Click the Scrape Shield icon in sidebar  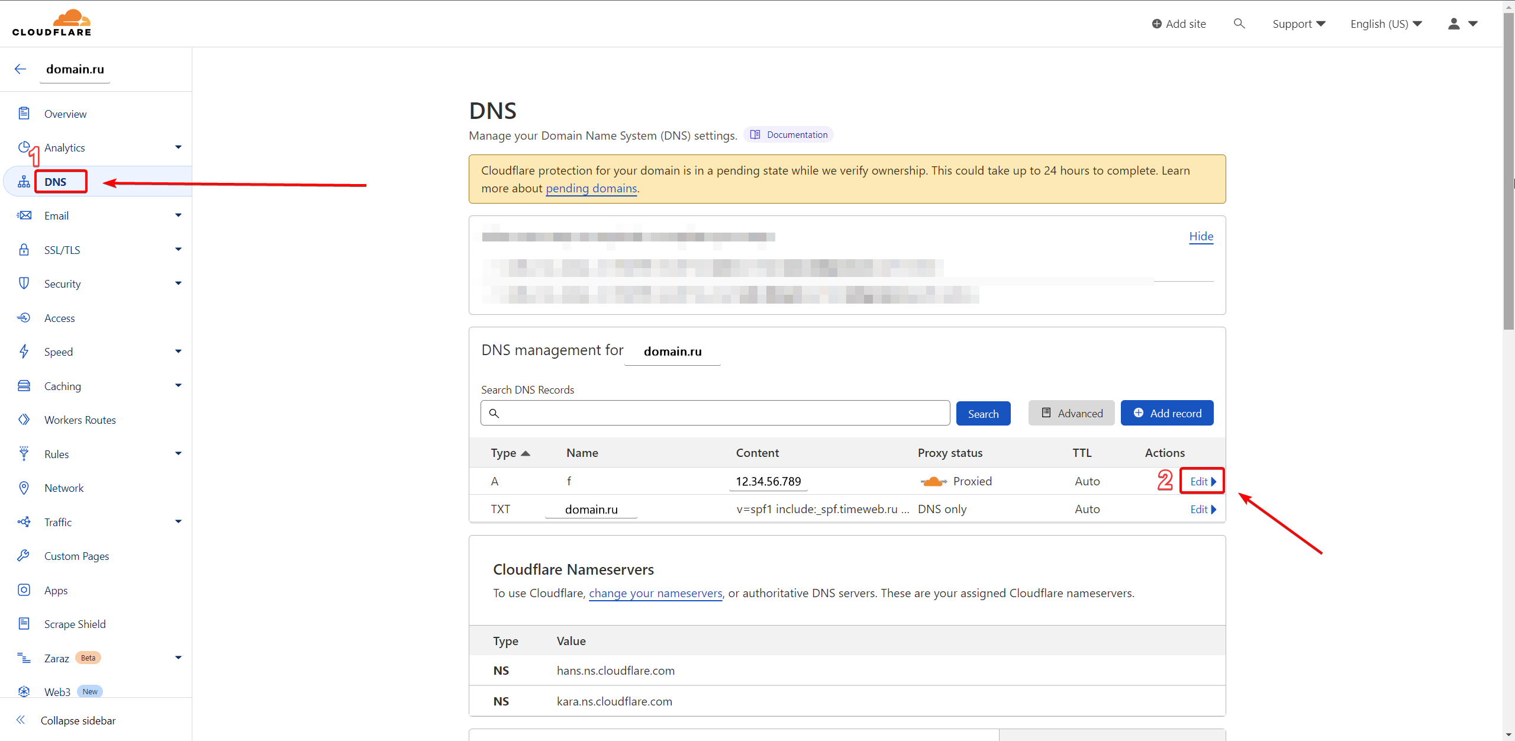point(24,624)
